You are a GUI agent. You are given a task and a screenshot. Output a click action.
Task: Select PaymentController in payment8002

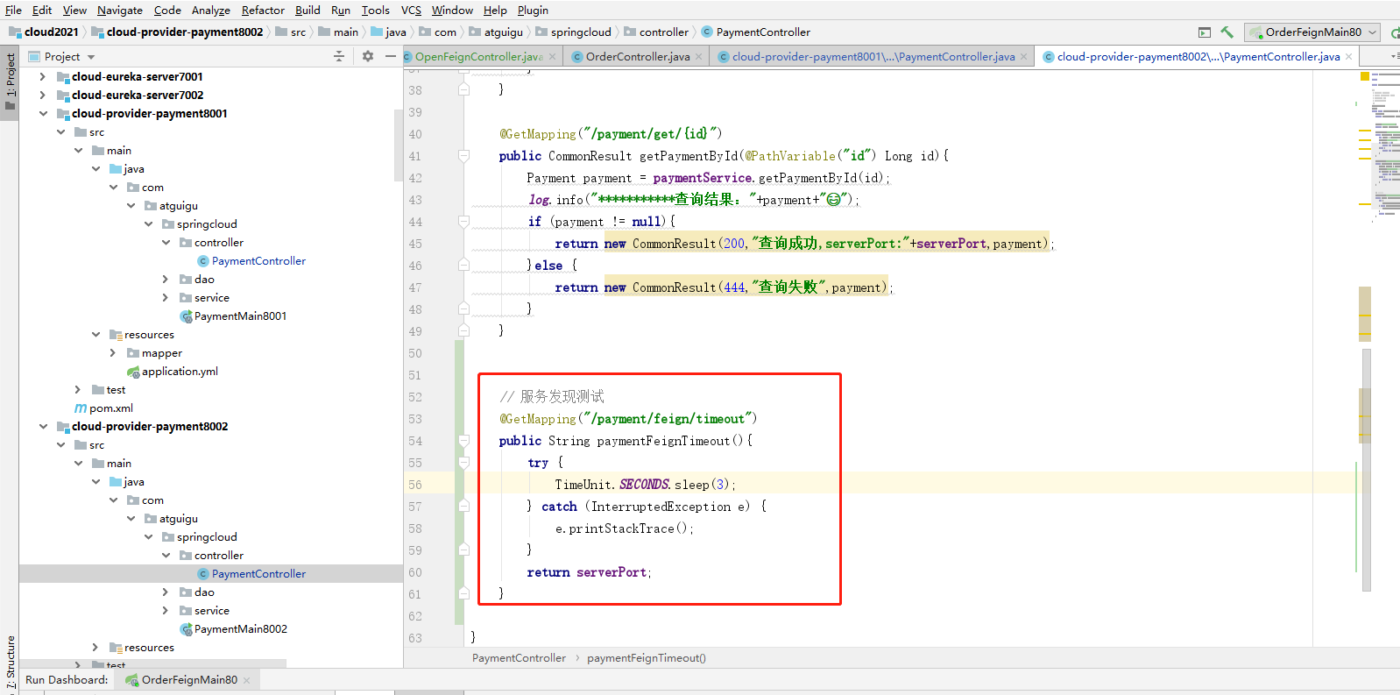pyautogui.click(x=258, y=573)
